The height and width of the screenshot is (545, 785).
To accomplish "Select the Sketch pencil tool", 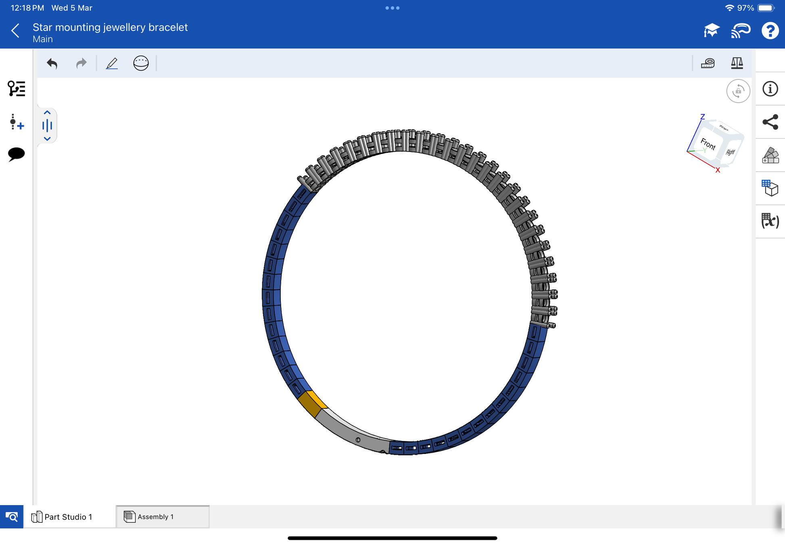I will pos(112,63).
